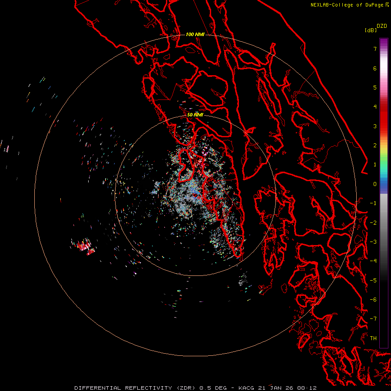Click the 2 value on the scale
The height and width of the screenshot is (391, 391).
[375, 146]
